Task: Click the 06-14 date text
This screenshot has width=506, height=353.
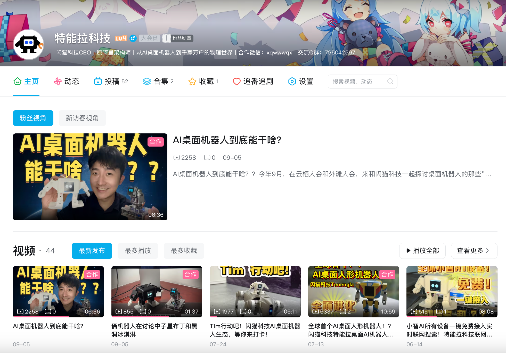Action: point(414,344)
